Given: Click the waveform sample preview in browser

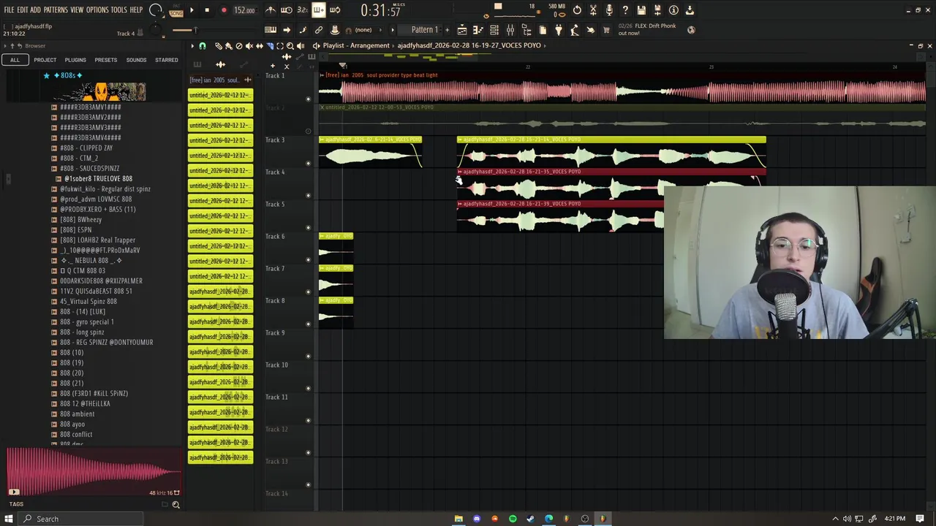Looking at the screenshot, I should (94, 470).
